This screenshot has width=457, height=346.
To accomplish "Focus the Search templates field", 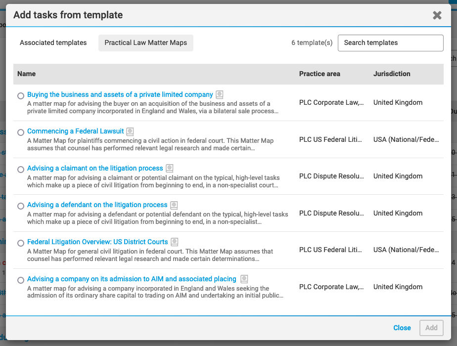I will 391,43.
